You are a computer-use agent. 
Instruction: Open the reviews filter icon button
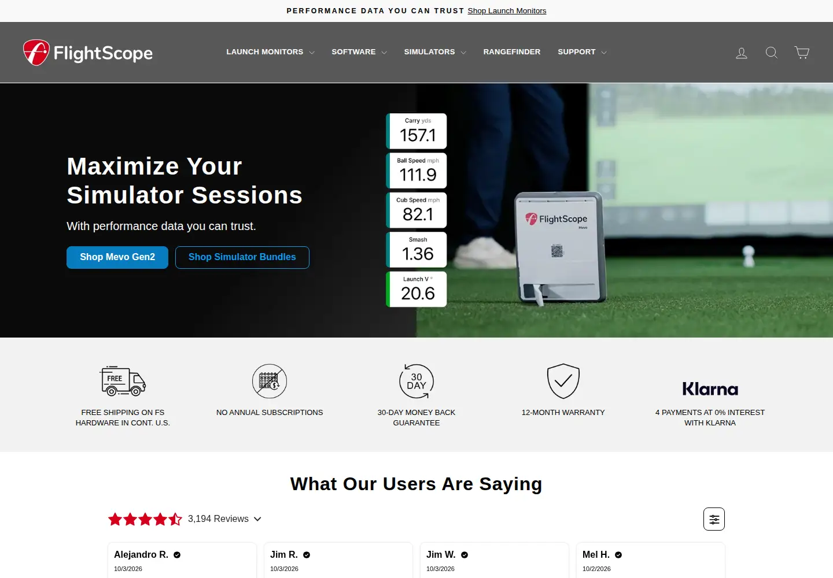coord(714,519)
